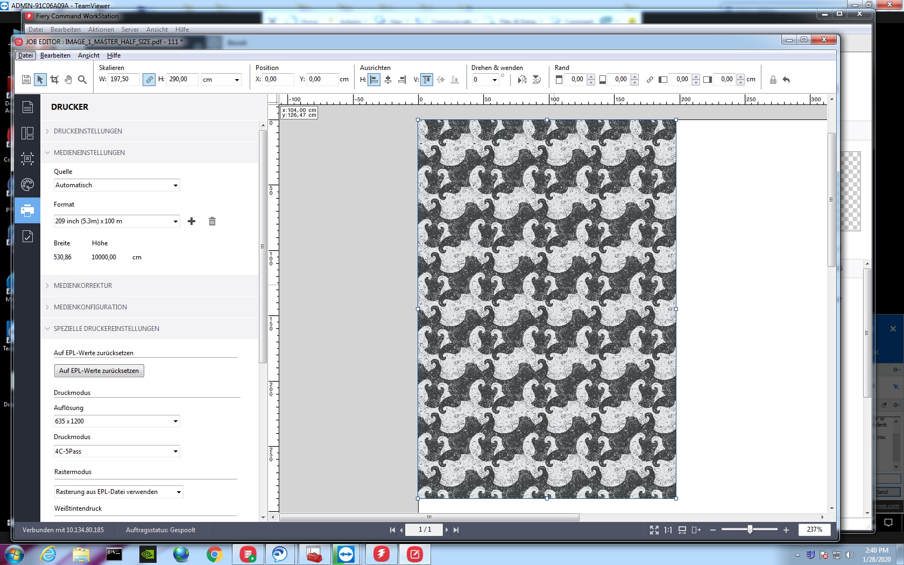Activate the hand pan tool
This screenshot has height=565, width=904.
pos(68,80)
